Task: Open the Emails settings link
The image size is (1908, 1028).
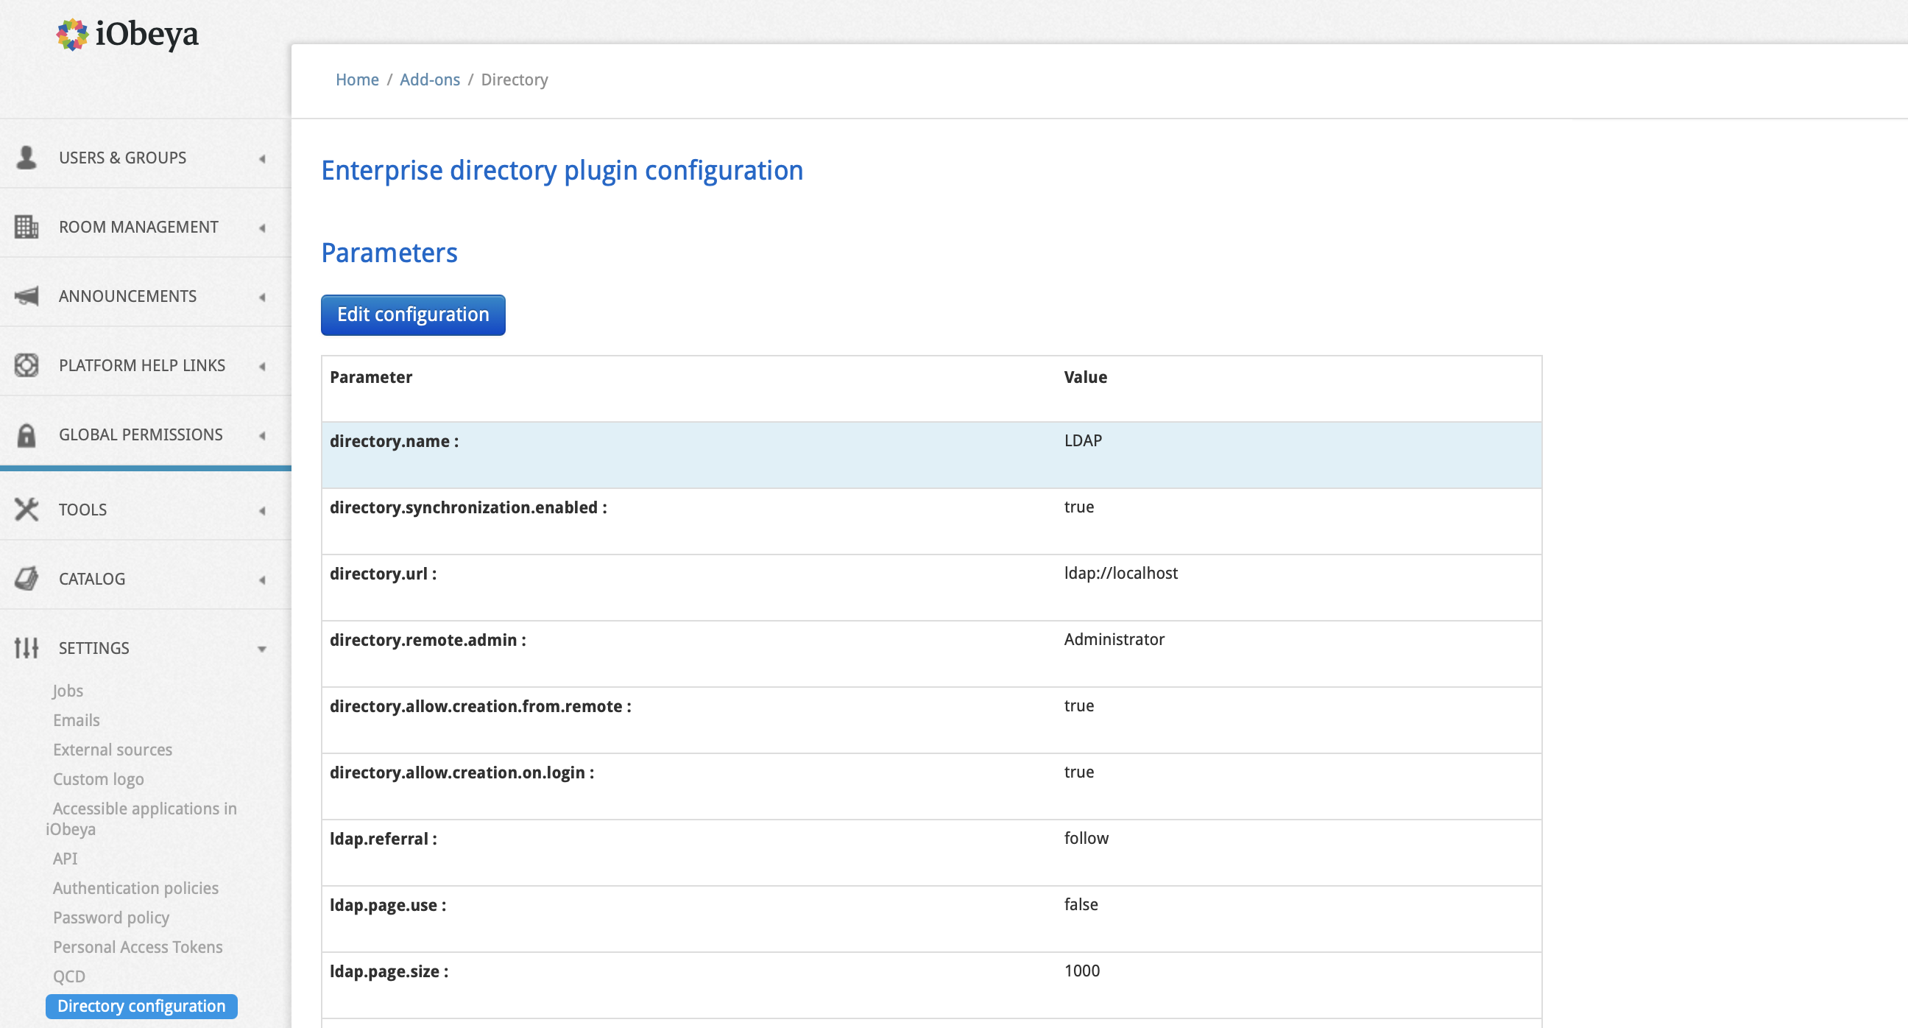Action: coord(77,720)
